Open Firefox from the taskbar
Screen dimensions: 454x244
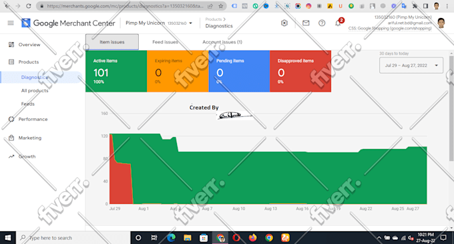252,238
